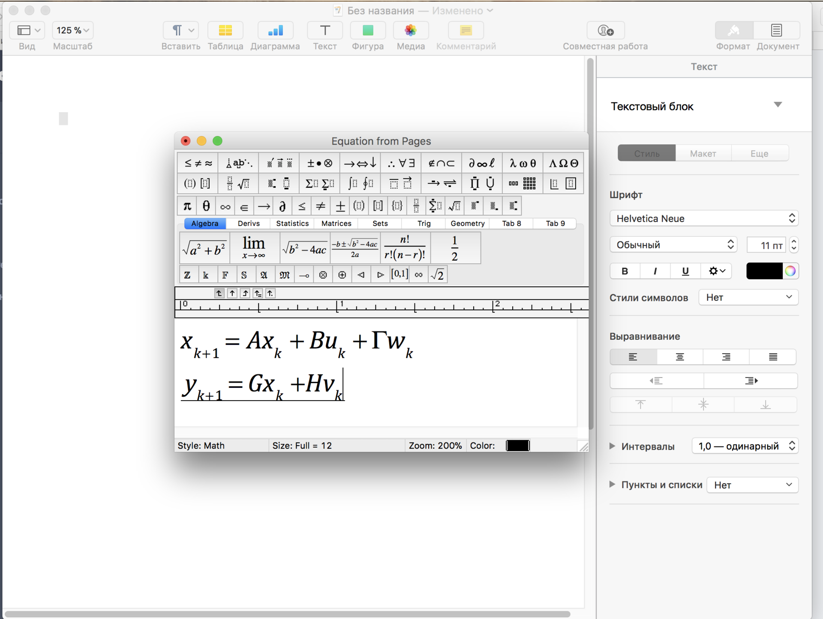The height and width of the screenshot is (619, 823).
Task: Insert the square root of a²+b² template
Action: [x=205, y=248]
